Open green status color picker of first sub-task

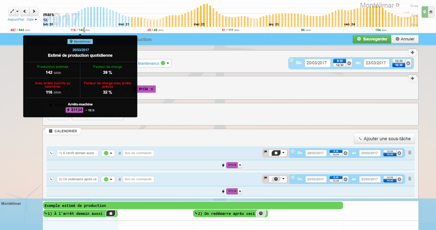pyautogui.click(x=108, y=153)
